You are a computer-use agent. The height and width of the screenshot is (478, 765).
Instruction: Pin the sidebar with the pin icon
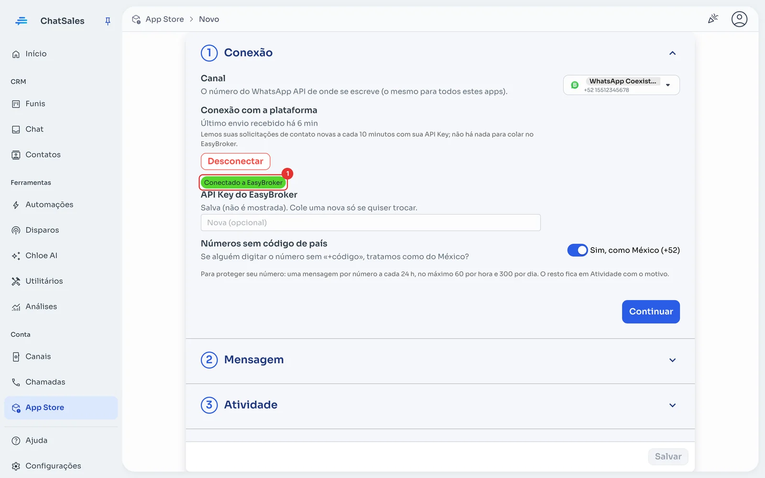tap(108, 21)
